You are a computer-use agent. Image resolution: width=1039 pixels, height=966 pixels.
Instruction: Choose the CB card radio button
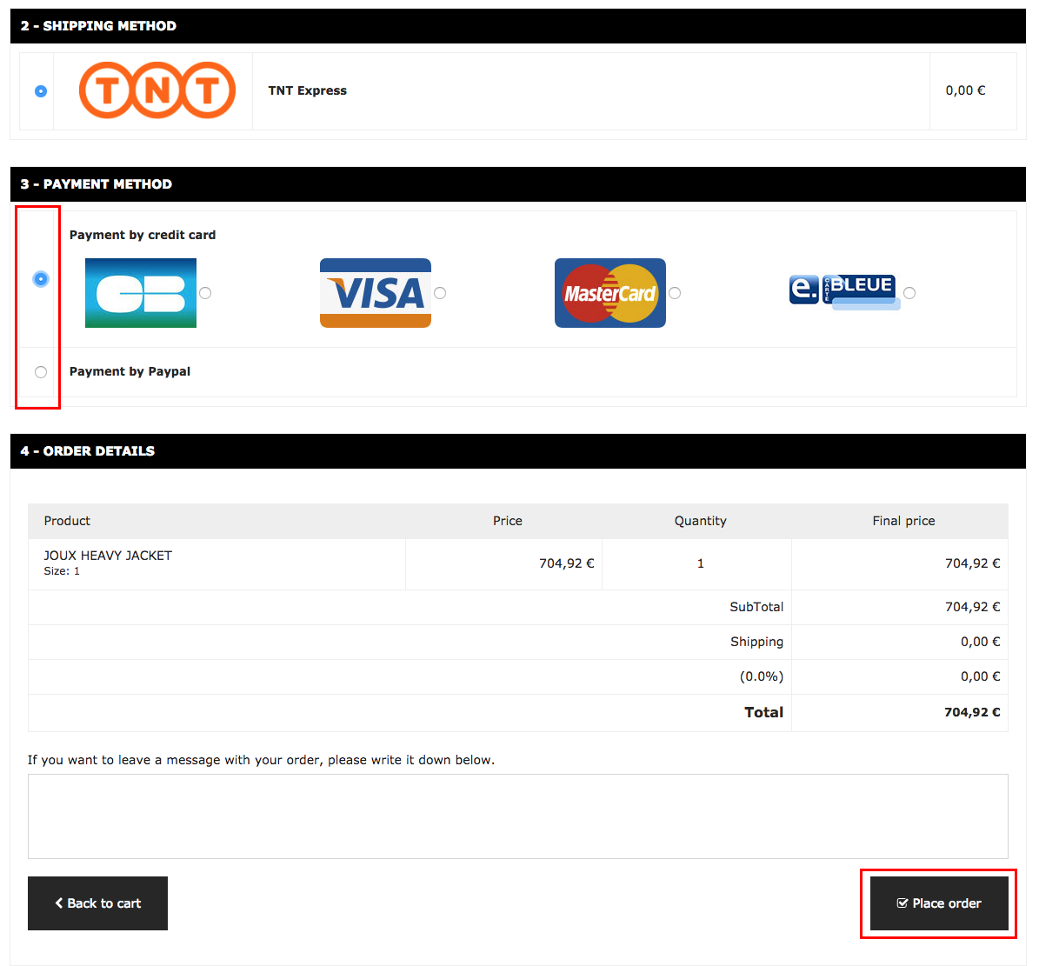(x=205, y=293)
